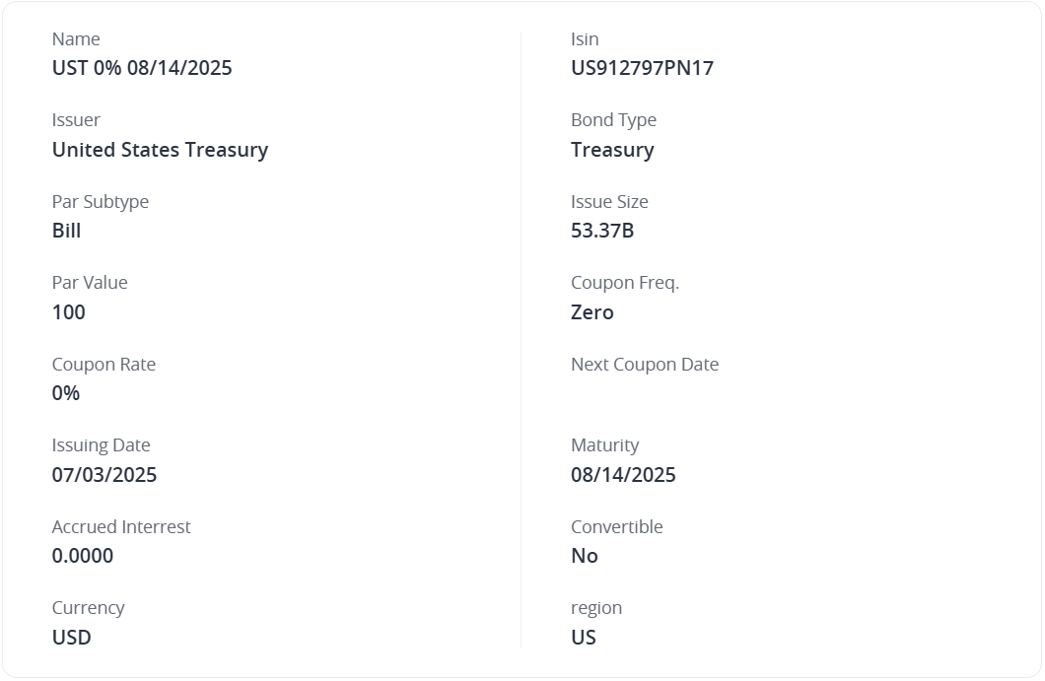
Task: Click the Convertible value No
Action: pyautogui.click(x=585, y=556)
